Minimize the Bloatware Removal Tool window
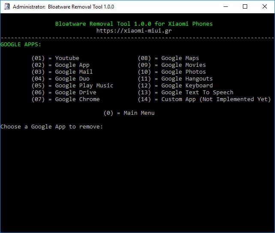 tap(225, 7)
